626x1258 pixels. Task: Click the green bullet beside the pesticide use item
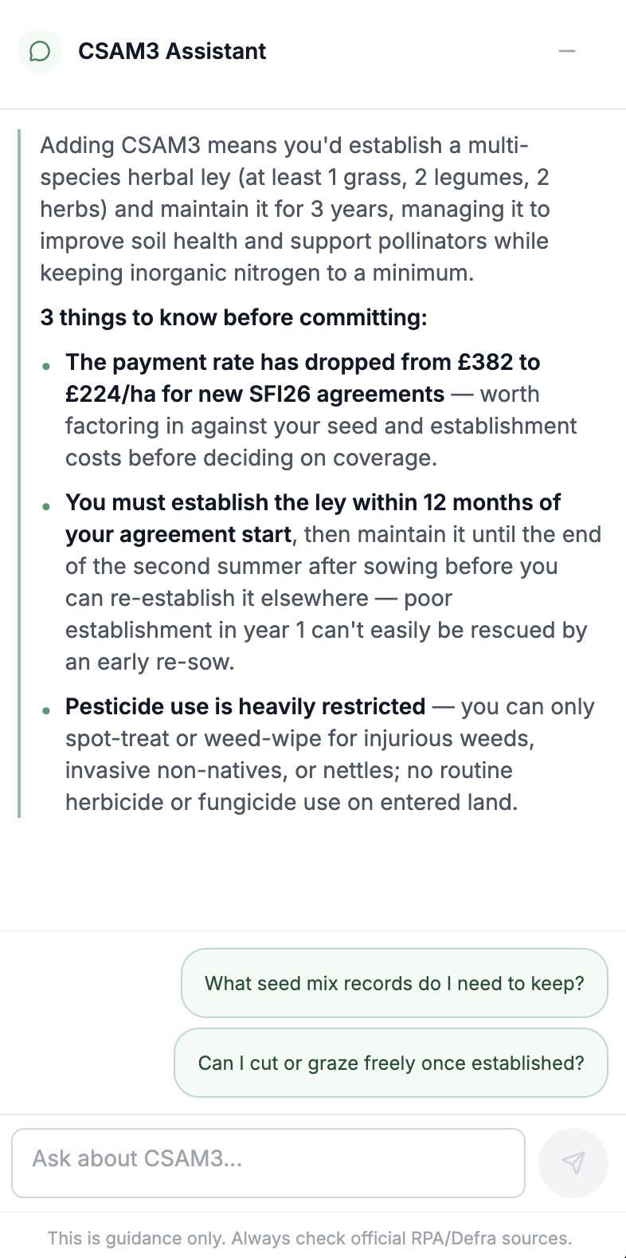[46, 710]
